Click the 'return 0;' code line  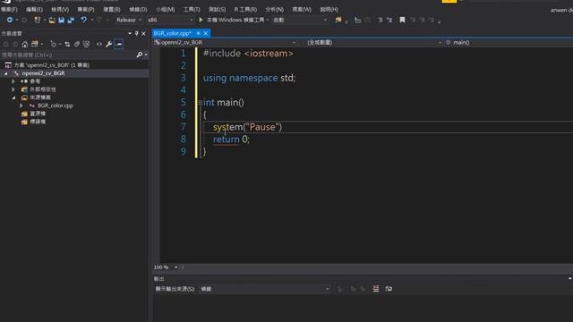(231, 140)
